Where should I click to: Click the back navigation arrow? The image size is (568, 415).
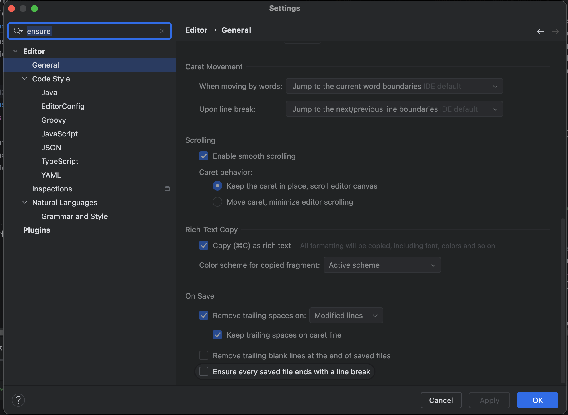coord(540,31)
